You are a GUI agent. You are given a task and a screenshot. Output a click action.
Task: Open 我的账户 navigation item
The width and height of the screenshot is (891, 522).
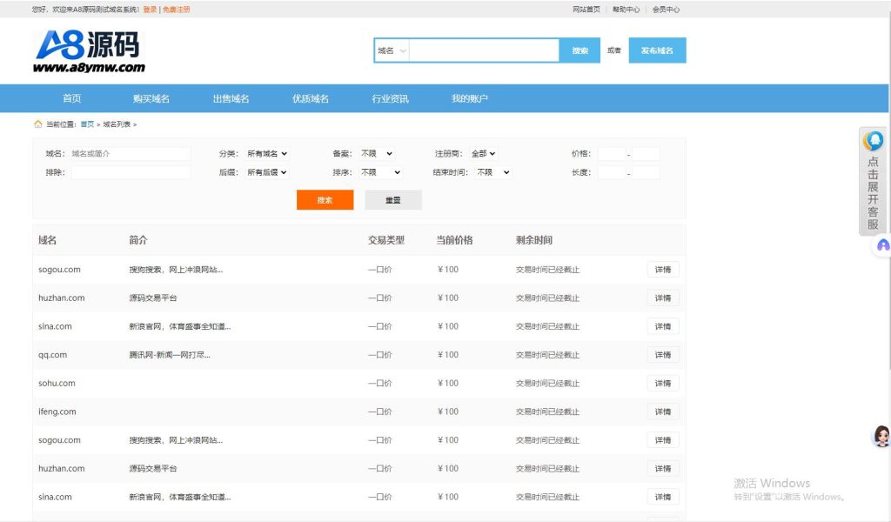tap(469, 98)
